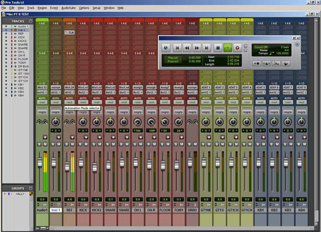Open the AudioSuite menu
This screenshot has height=232, width=321.
pos(68,8)
